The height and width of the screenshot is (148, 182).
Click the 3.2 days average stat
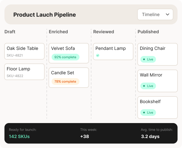pyautogui.click(x=150, y=136)
